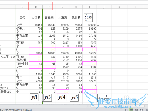The width and height of the screenshot is (148, 111).
Task: Select column L header
Action: click(136, 7)
